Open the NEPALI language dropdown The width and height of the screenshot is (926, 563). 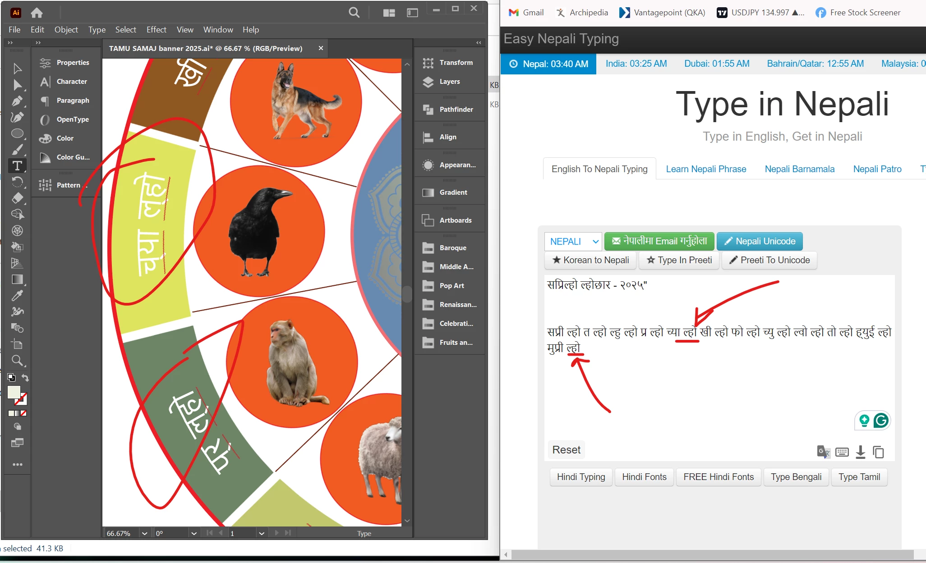[573, 242]
